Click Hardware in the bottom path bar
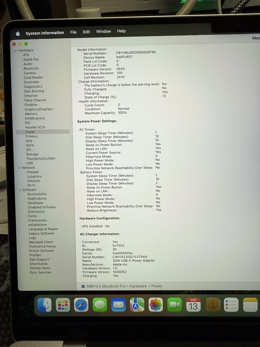The width and height of the screenshot is (260, 347). [138, 286]
